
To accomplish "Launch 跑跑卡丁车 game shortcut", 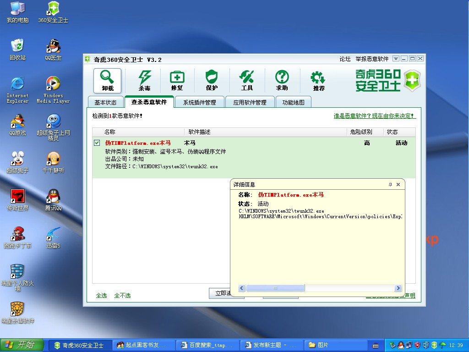I will pyautogui.click(x=18, y=238).
